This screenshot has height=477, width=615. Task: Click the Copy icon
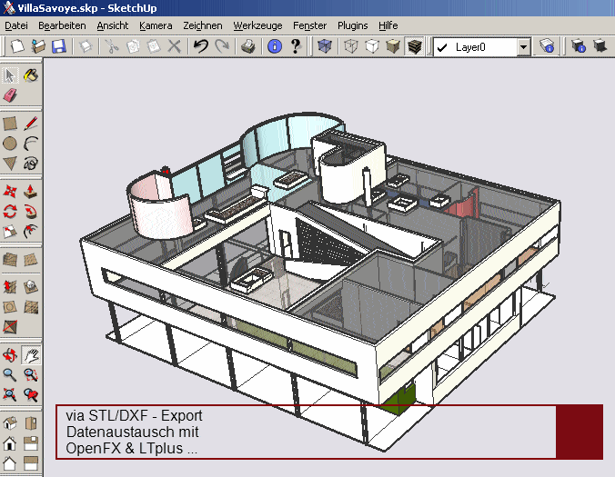(133, 46)
